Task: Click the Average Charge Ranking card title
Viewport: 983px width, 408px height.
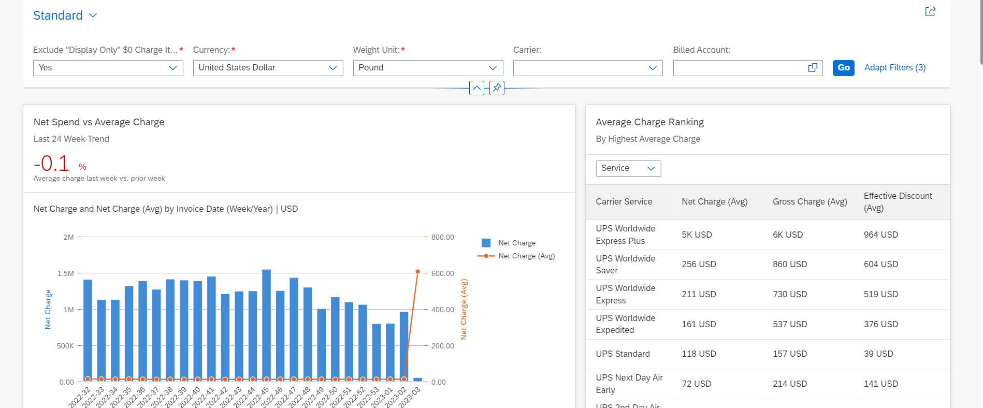Action: 650,122
